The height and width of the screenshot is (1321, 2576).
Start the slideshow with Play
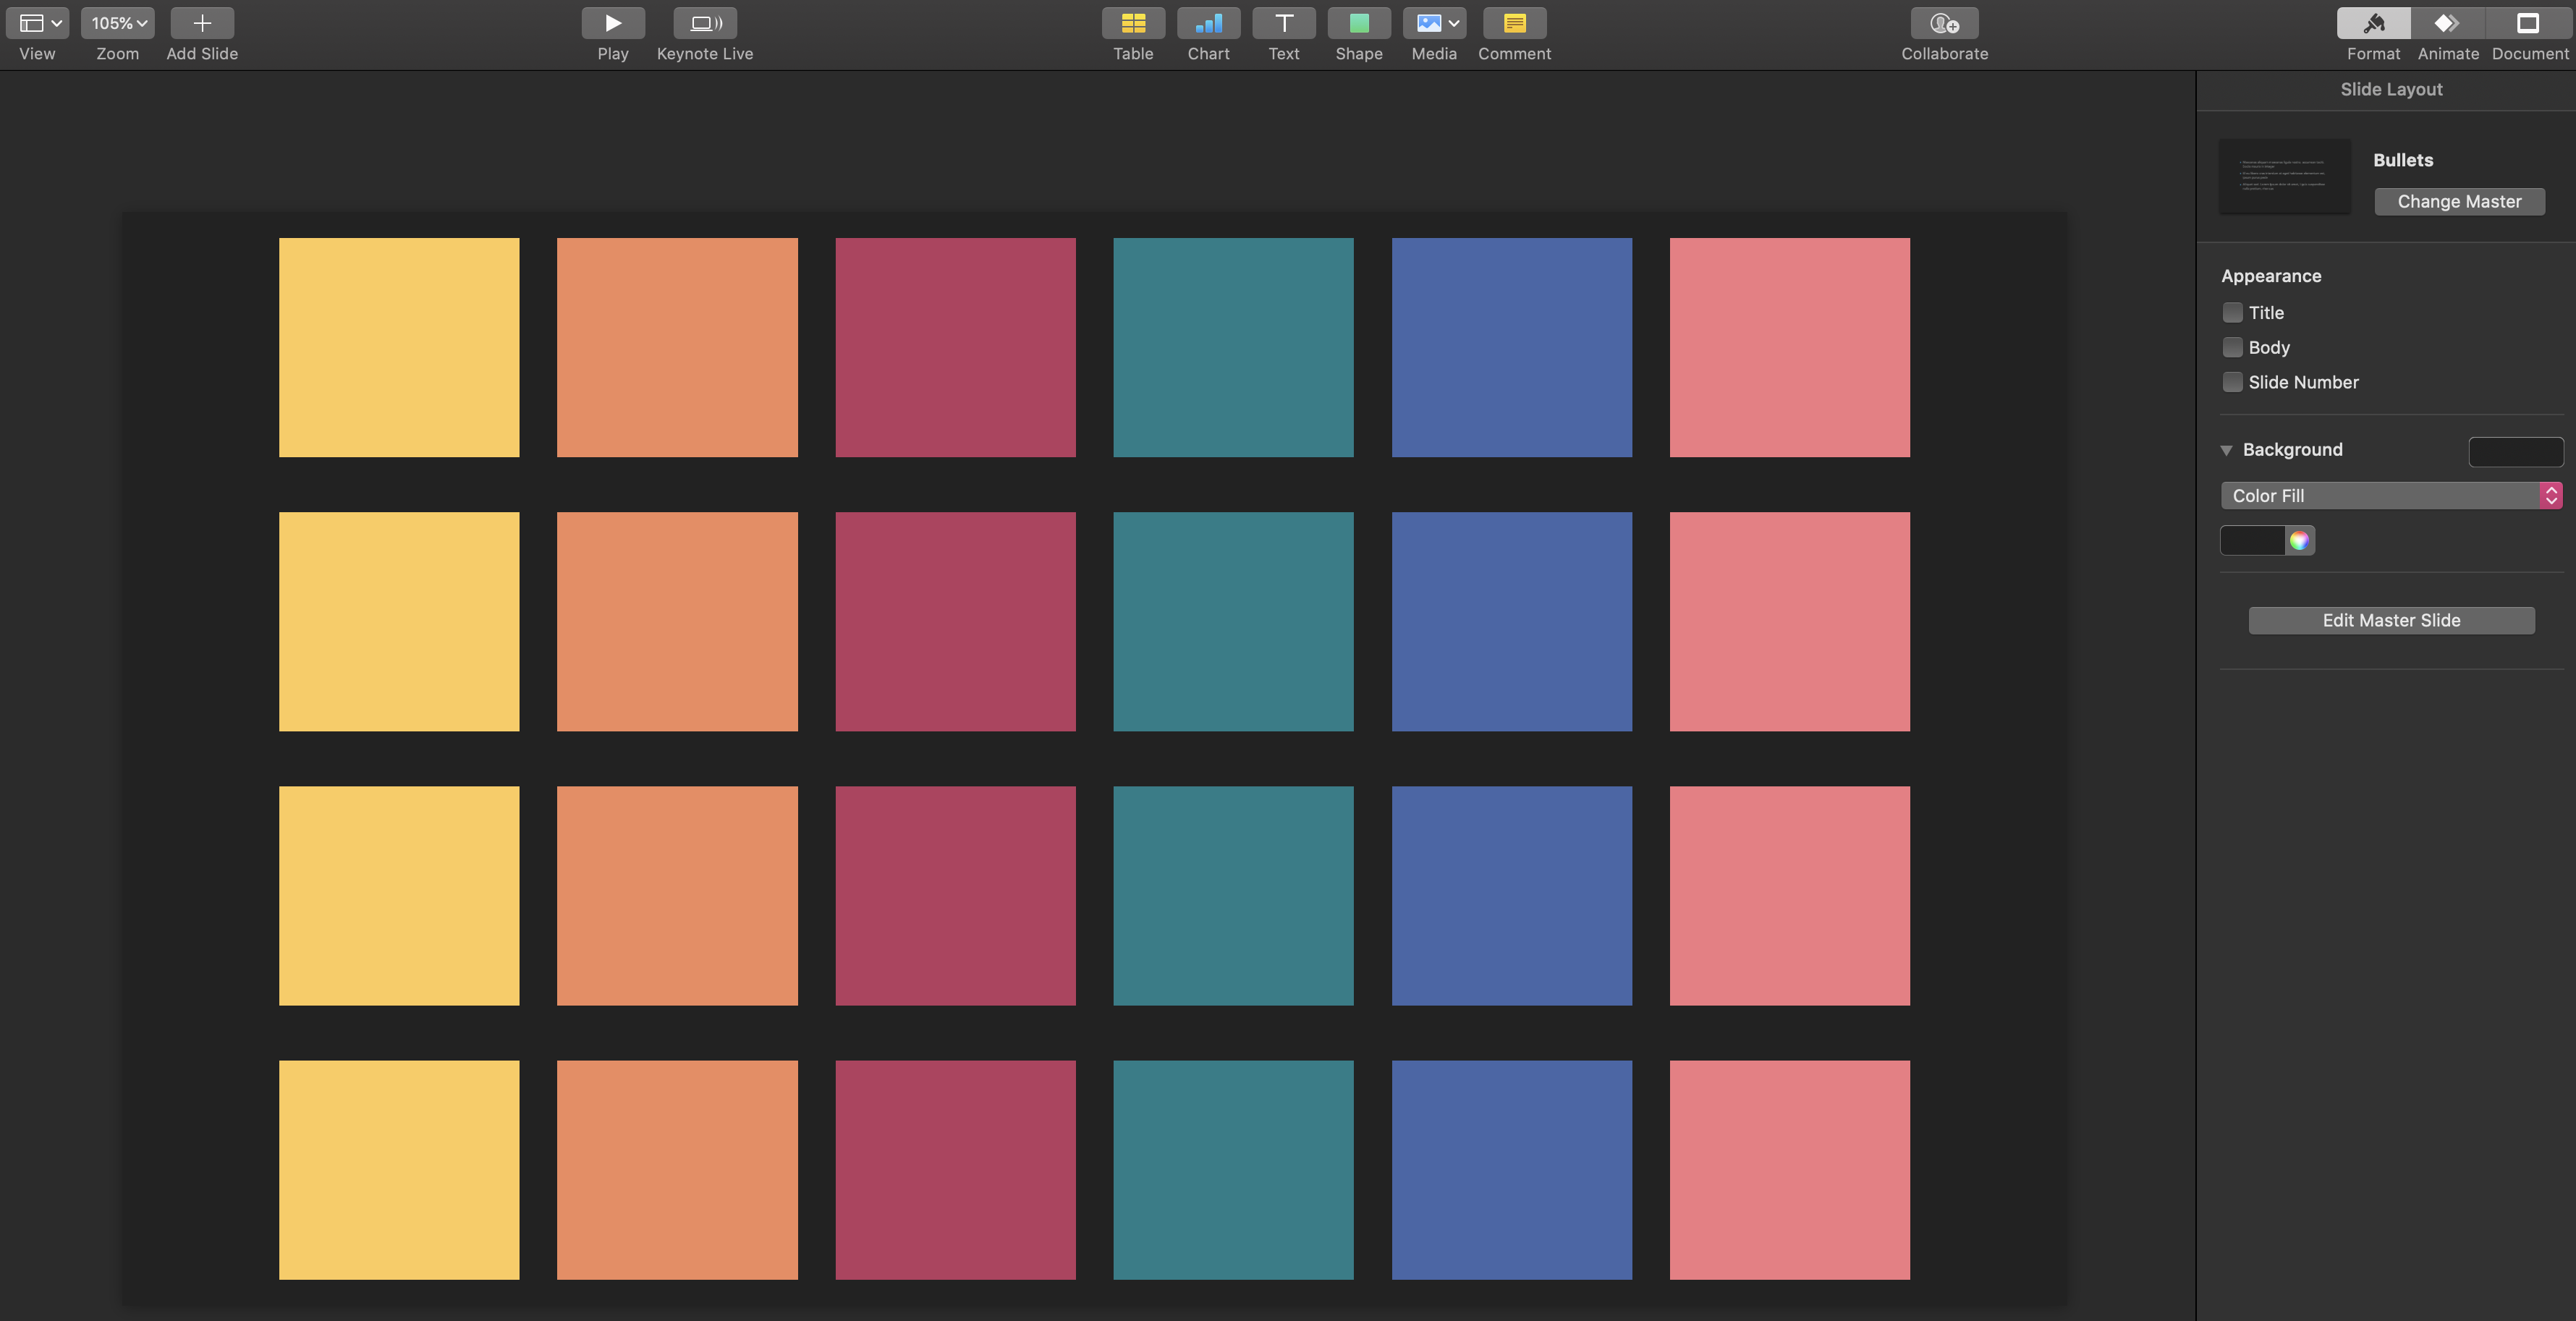click(613, 23)
